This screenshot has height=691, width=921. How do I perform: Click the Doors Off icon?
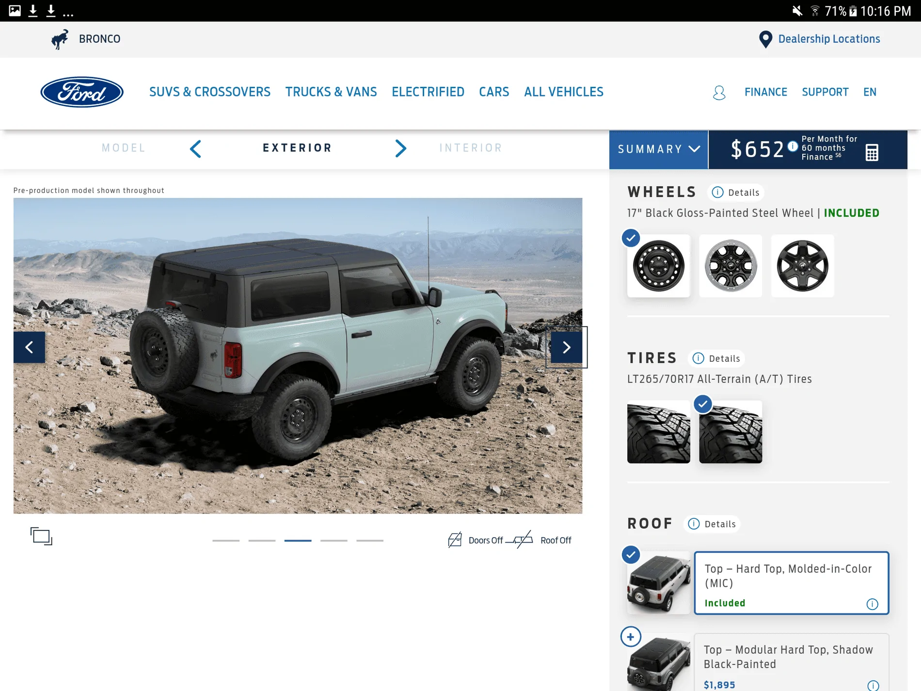click(x=455, y=540)
